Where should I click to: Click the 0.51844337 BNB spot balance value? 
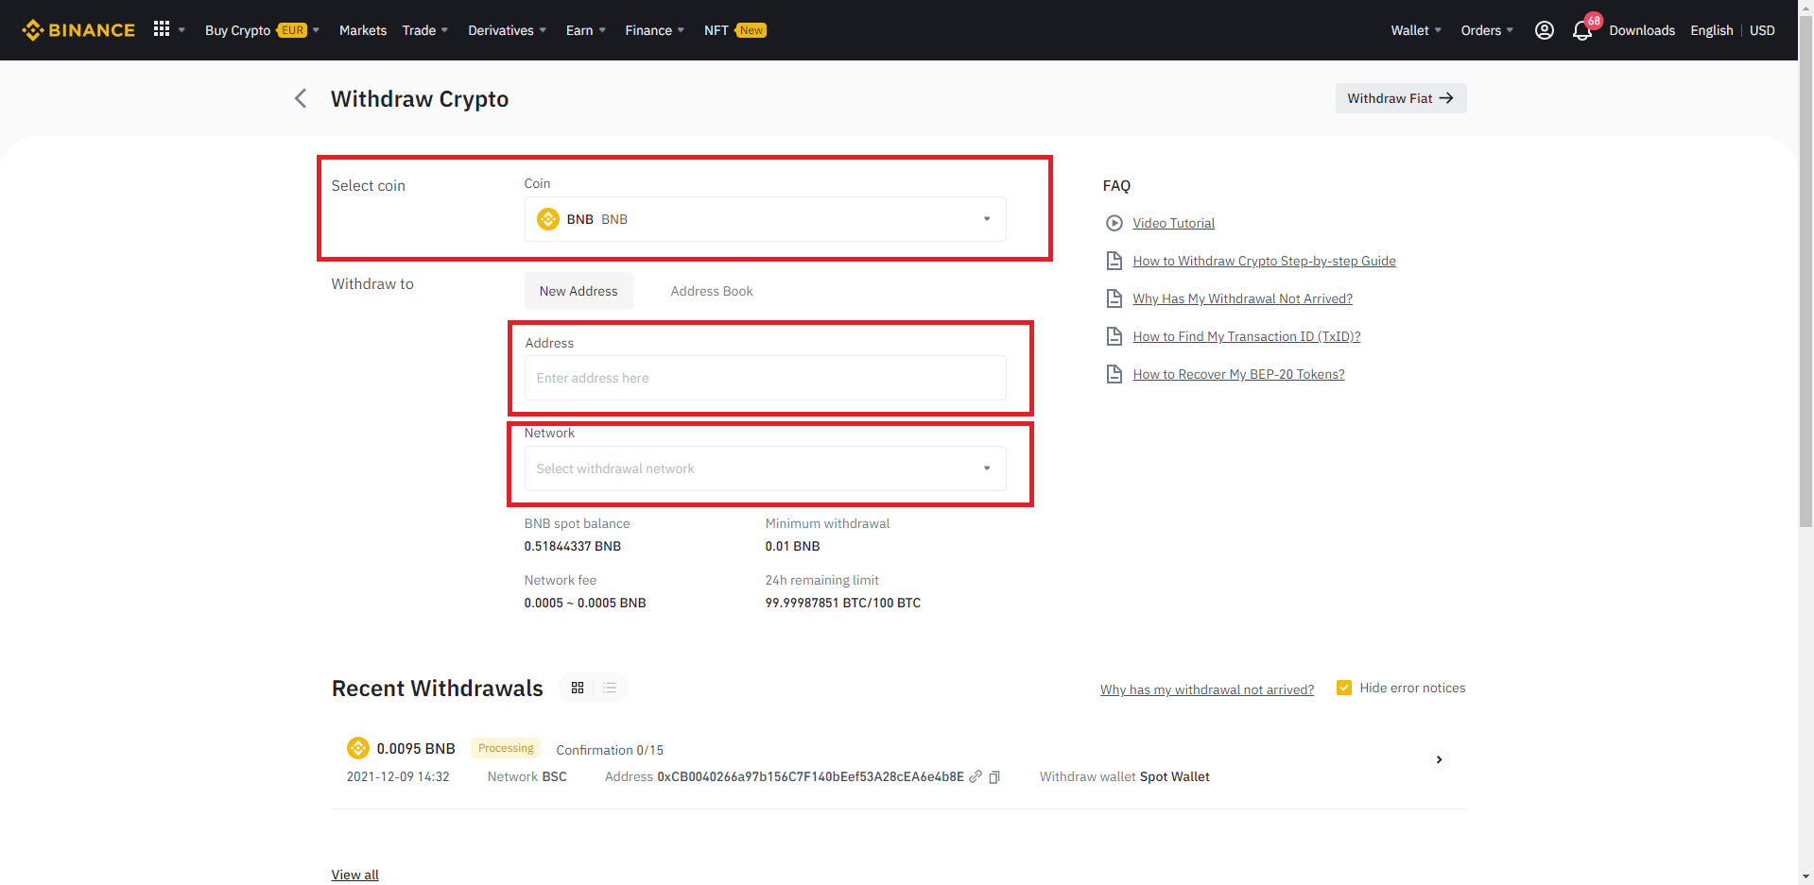coord(572,546)
